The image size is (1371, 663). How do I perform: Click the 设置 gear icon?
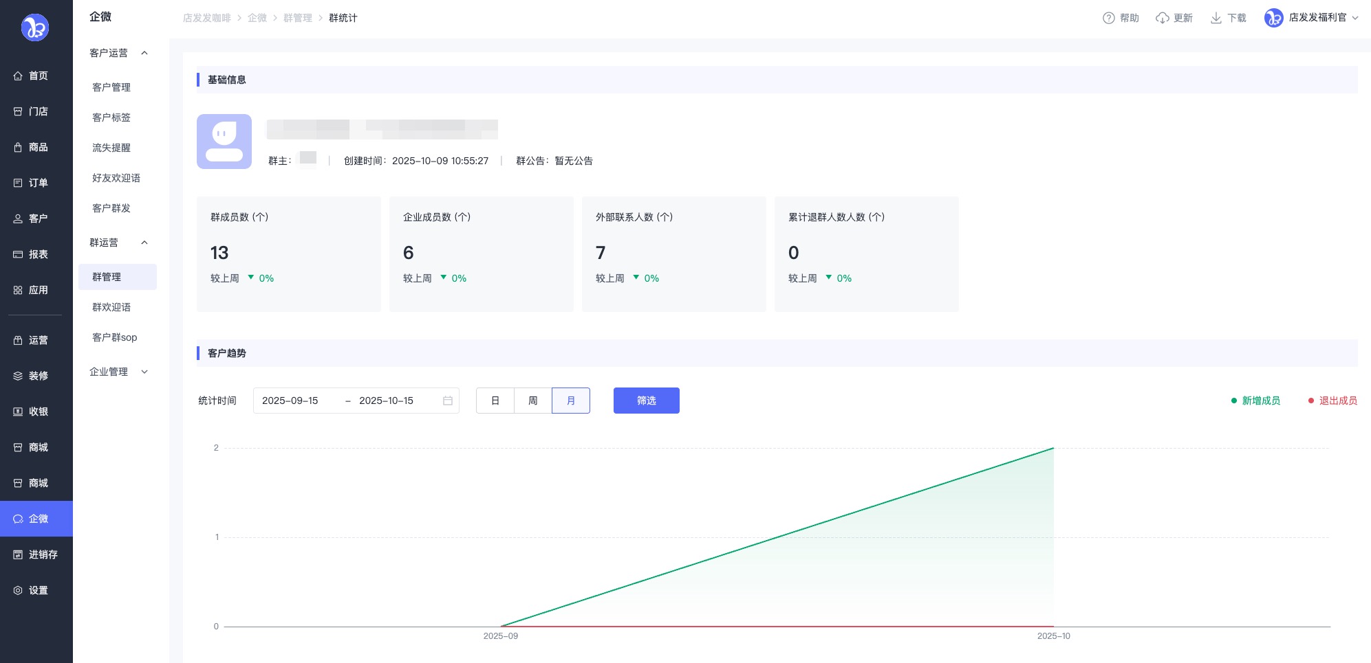(x=18, y=590)
